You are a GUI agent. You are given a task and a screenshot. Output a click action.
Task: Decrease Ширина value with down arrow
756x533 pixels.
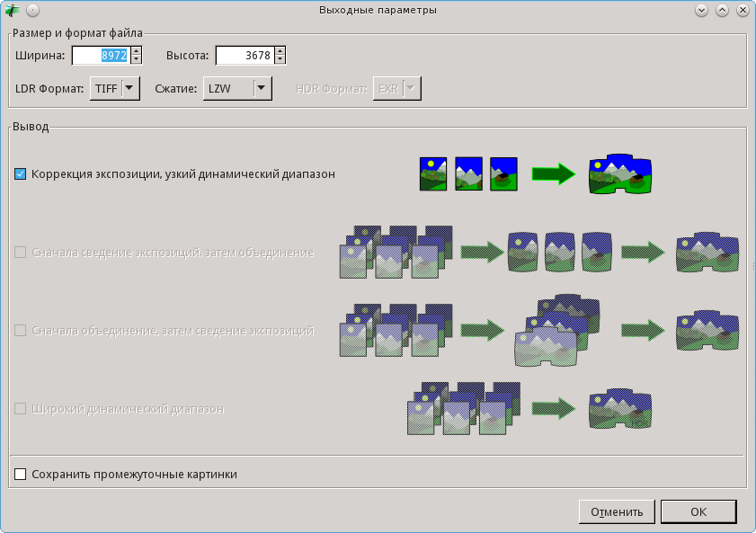[x=137, y=59]
